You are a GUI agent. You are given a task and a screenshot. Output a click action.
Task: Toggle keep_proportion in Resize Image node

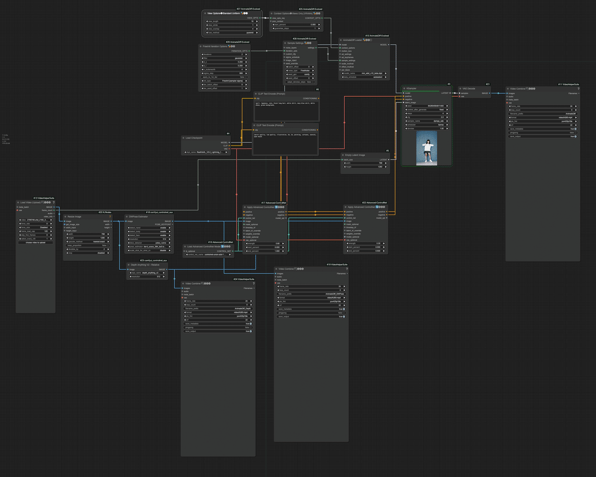click(x=87, y=245)
